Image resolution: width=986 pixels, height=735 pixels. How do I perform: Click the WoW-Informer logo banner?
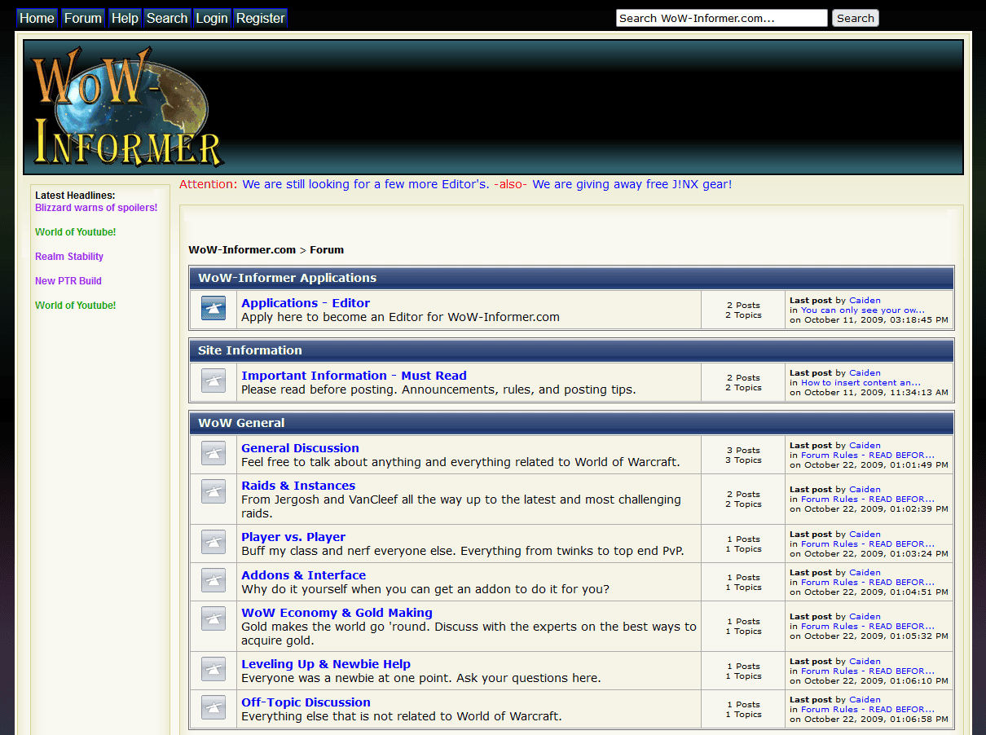coord(128,108)
